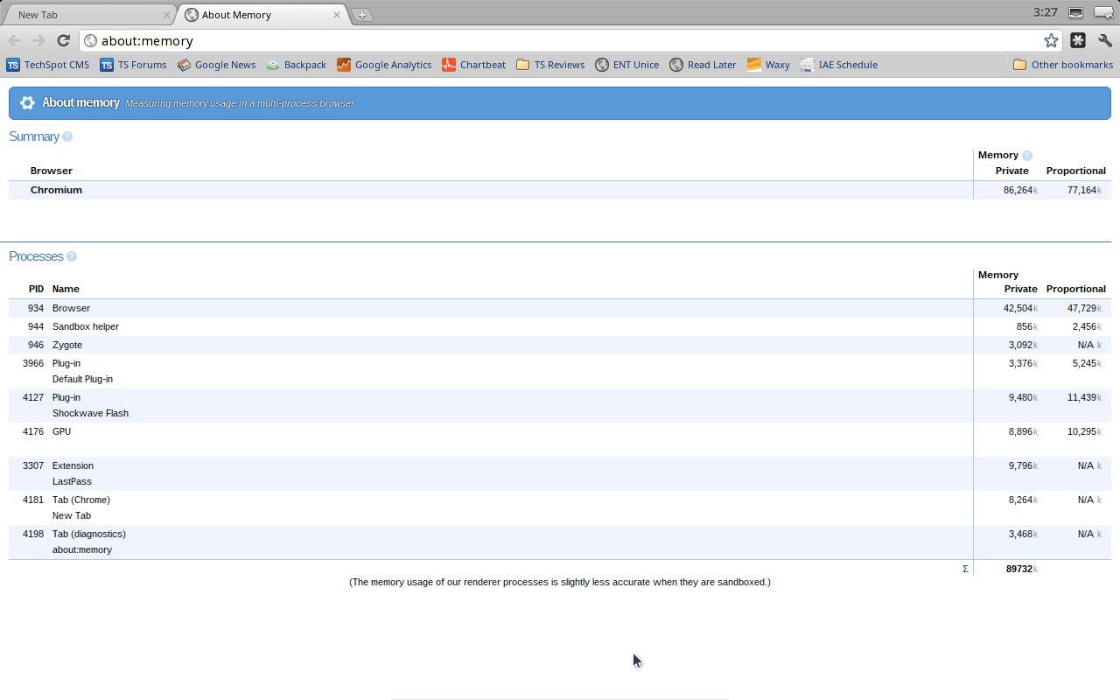The width and height of the screenshot is (1120, 700).
Task: Select the Chromium row in Summary
Action: click(x=560, y=190)
